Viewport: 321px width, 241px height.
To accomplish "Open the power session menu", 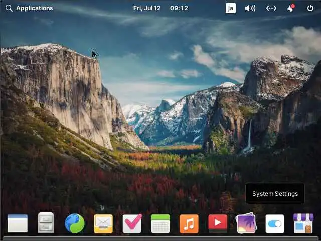I will 310,8.
